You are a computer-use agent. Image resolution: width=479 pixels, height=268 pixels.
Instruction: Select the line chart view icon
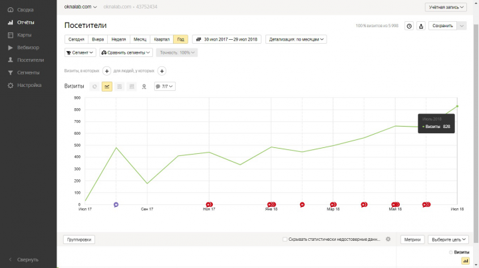[x=107, y=86]
